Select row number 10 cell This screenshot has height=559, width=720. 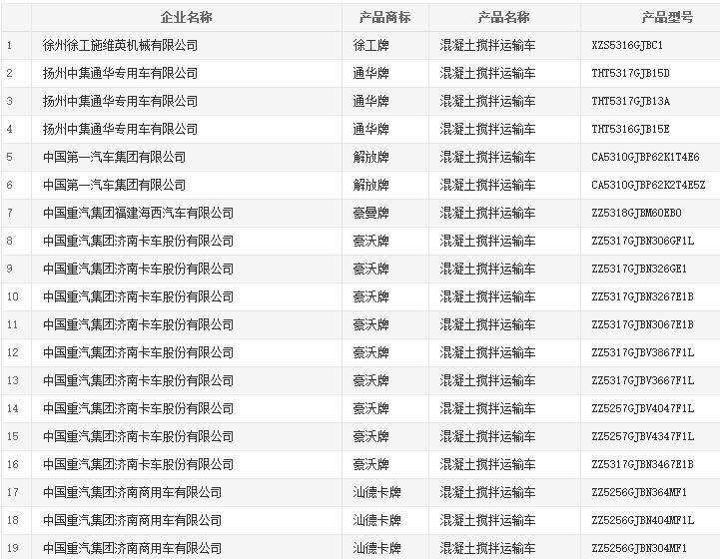[x=12, y=296]
